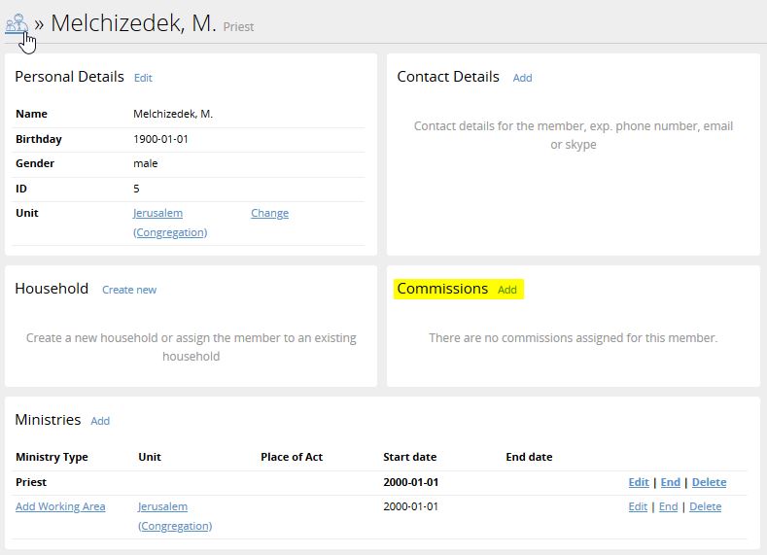Open the Jerusalem unit link in Personal Details
767x555 pixels.
(x=157, y=213)
